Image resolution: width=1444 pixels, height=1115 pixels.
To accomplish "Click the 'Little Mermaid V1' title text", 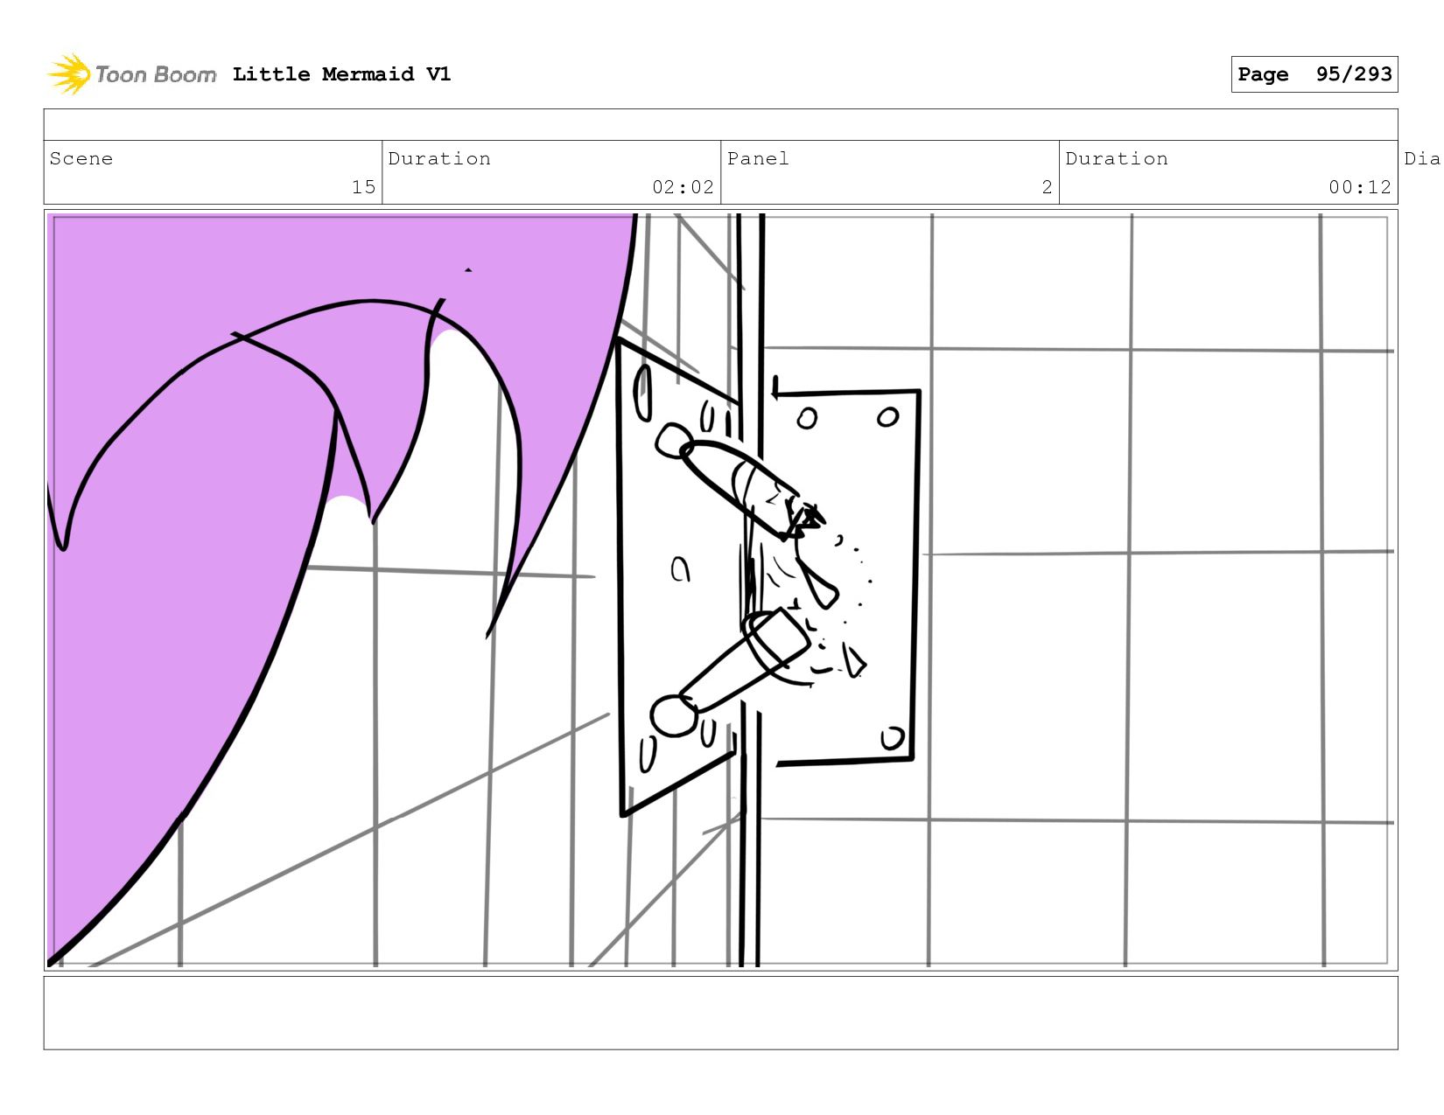I will point(342,74).
